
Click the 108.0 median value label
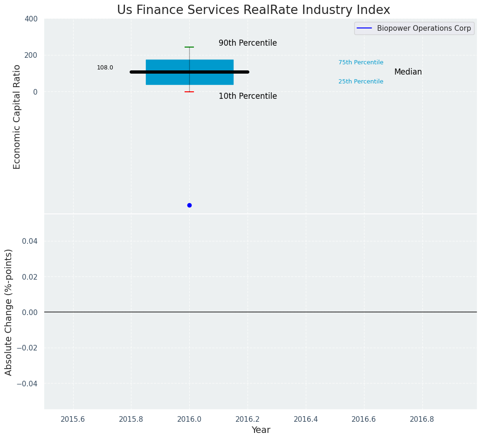coord(105,68)
